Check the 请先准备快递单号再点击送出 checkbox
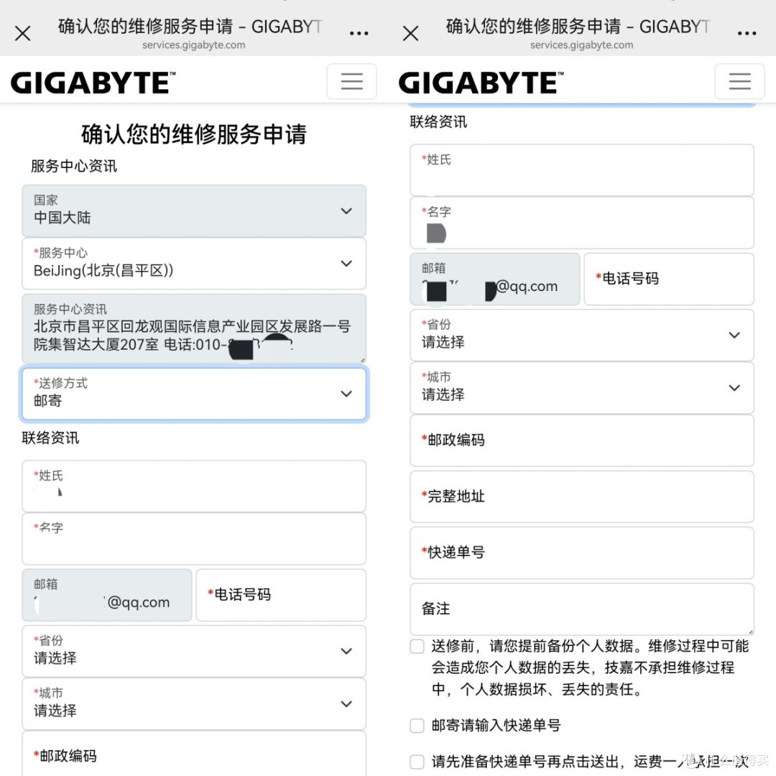 click(x=417, y=762)
